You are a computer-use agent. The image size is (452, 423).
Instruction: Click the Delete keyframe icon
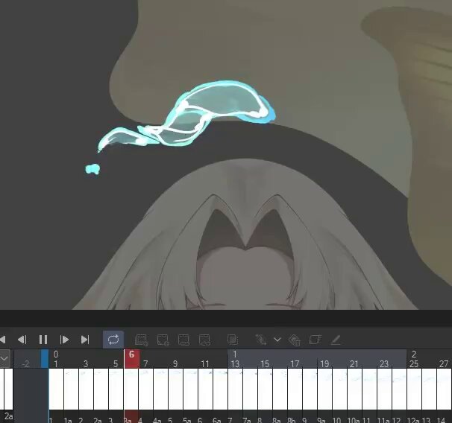coord(295,340)
